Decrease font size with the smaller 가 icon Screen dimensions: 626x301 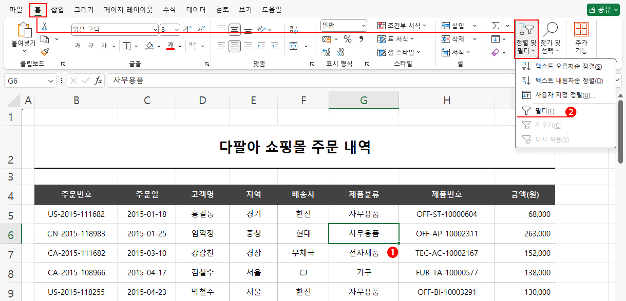[x=200, y=29]
